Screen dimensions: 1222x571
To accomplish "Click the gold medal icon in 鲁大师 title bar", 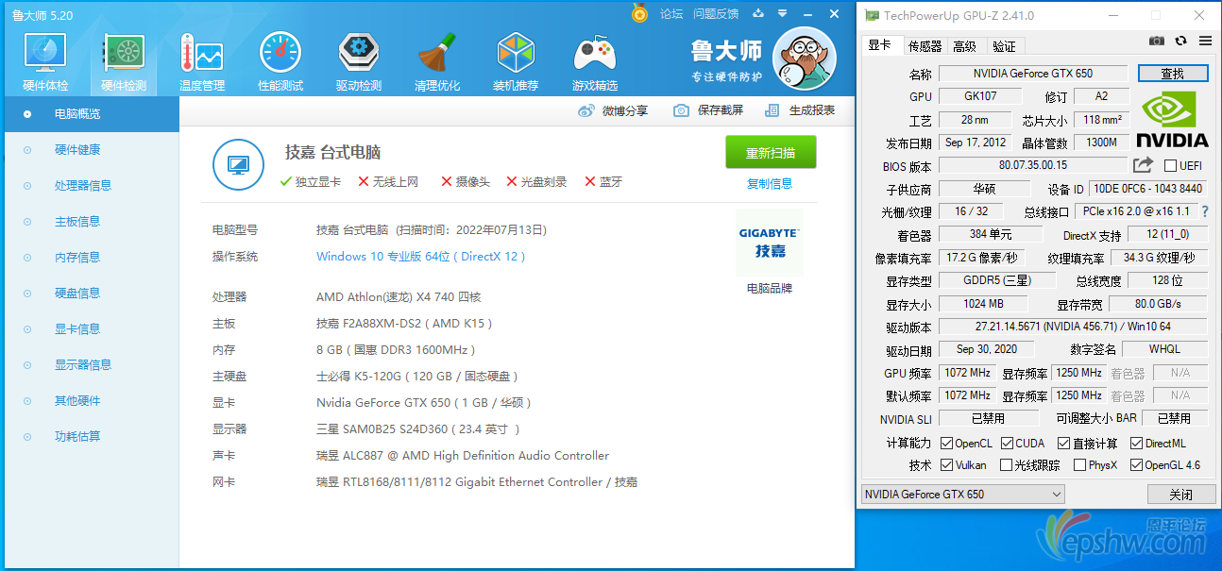I will [640, 13].
